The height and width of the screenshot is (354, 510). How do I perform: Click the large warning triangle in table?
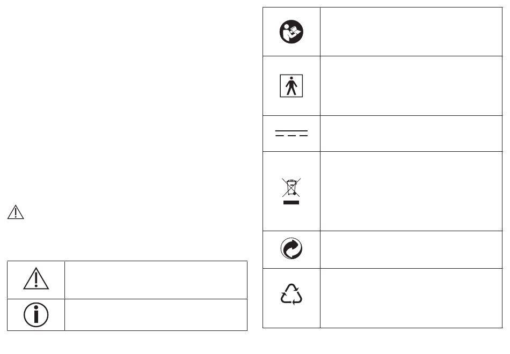point(36,278)
